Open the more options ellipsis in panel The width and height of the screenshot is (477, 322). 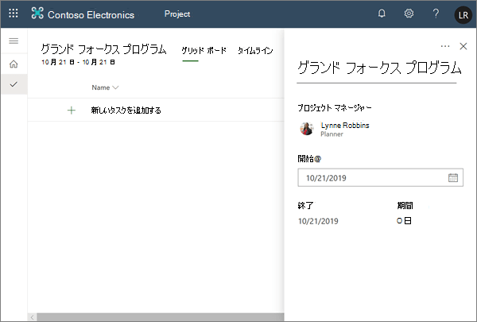[x=445, y=46]
